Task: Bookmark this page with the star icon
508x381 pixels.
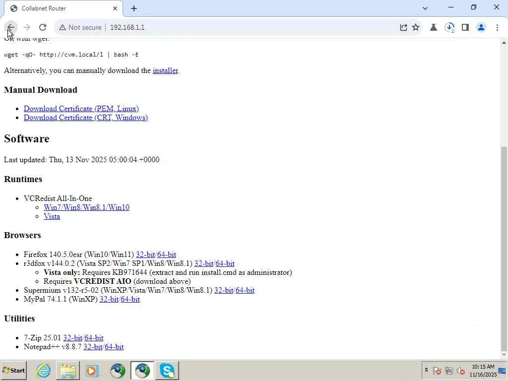Action: 416,28
